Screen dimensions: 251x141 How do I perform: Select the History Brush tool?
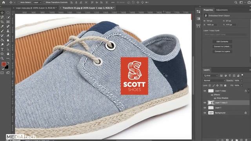point(2,36)
